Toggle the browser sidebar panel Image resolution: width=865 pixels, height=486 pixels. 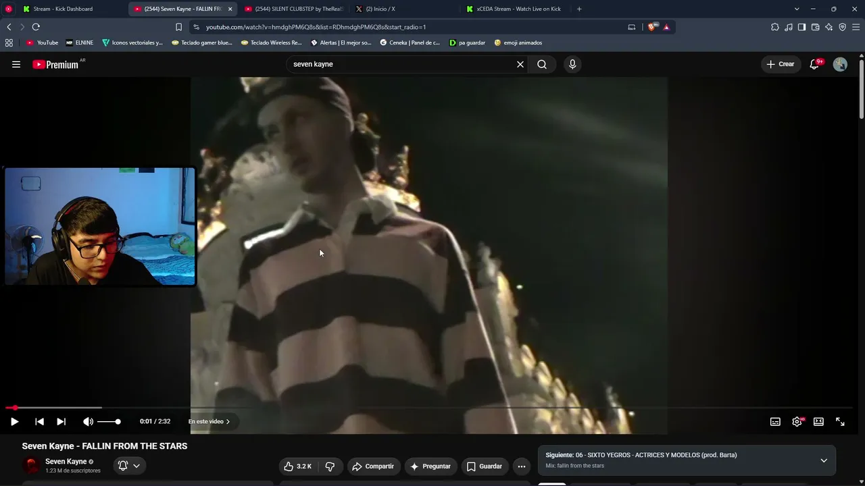tap(802, 27)
